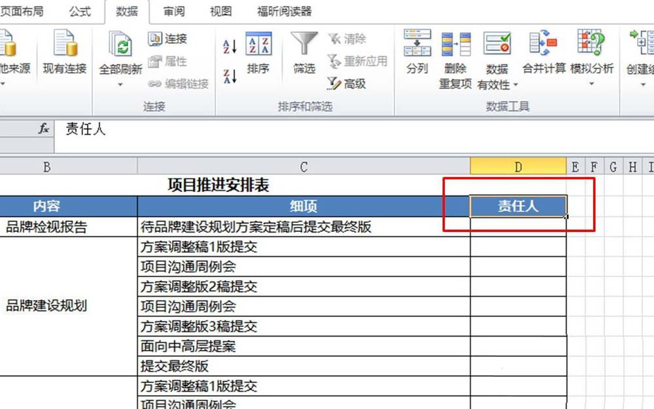Switch to the 公式 tab
The width and height of the screenshot is (654, 409).
80,11
